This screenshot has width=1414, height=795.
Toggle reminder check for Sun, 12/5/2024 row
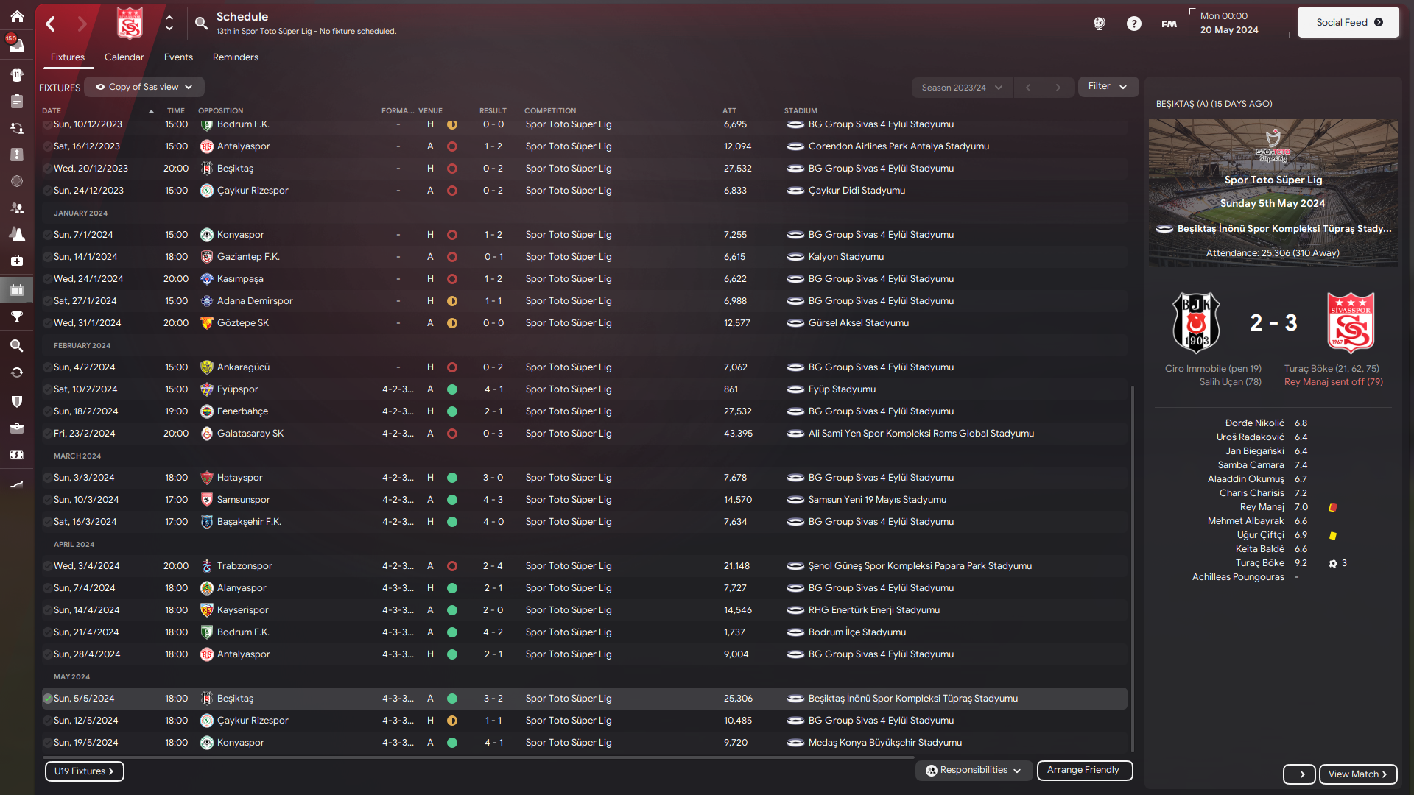tap(47, 721)
